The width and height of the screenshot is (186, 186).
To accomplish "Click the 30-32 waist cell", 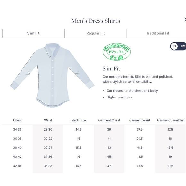I will coord(48,139).
